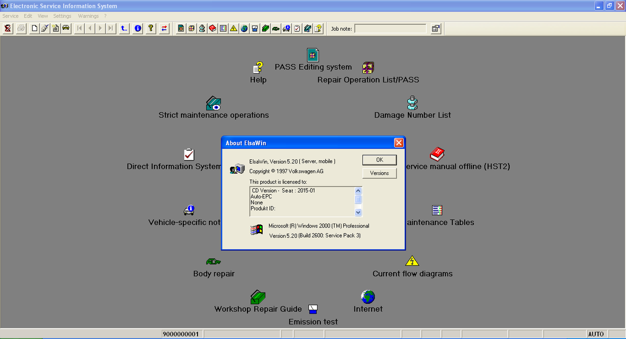
Task: Open the ? help menu
Action: tap(105, 16)
